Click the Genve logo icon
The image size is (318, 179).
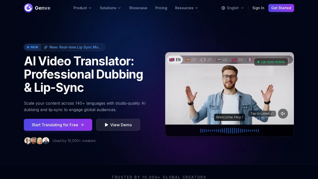pyautogui.click(x=28, y=8)
